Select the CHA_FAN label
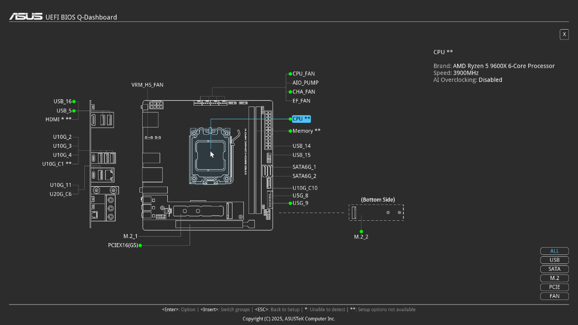Screen dimensions: 578x325 click(x=304, y=92)
